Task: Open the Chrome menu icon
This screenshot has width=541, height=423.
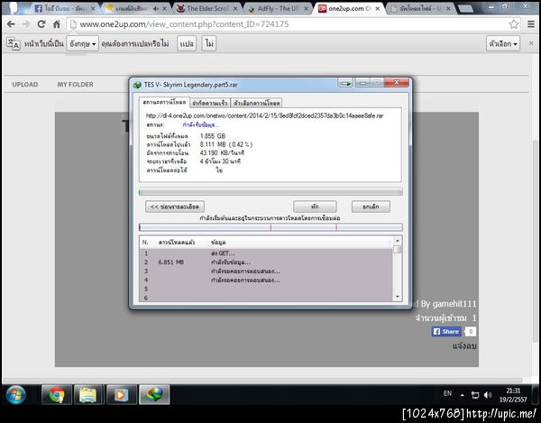Action: [531, 24]
